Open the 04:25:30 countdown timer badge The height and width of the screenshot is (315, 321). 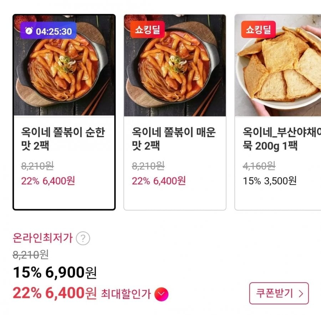pos(48,31)
